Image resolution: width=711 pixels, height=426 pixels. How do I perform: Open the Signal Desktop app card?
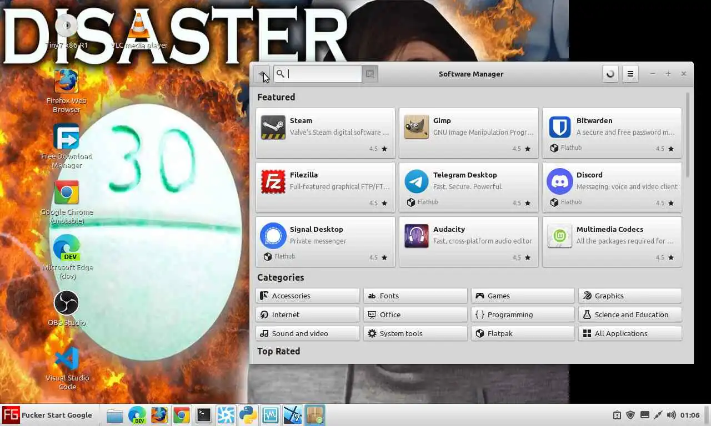(x=326, y=242)
